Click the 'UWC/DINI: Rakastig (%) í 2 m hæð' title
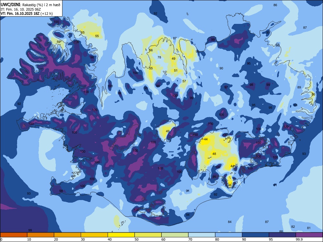This screenshot has width=323, height=242. tap(30, 5)
